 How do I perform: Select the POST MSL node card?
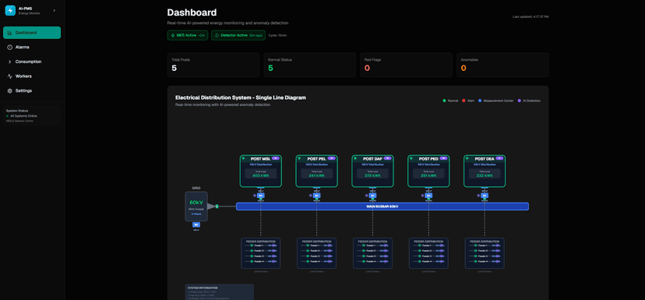[x=260, y=171]
